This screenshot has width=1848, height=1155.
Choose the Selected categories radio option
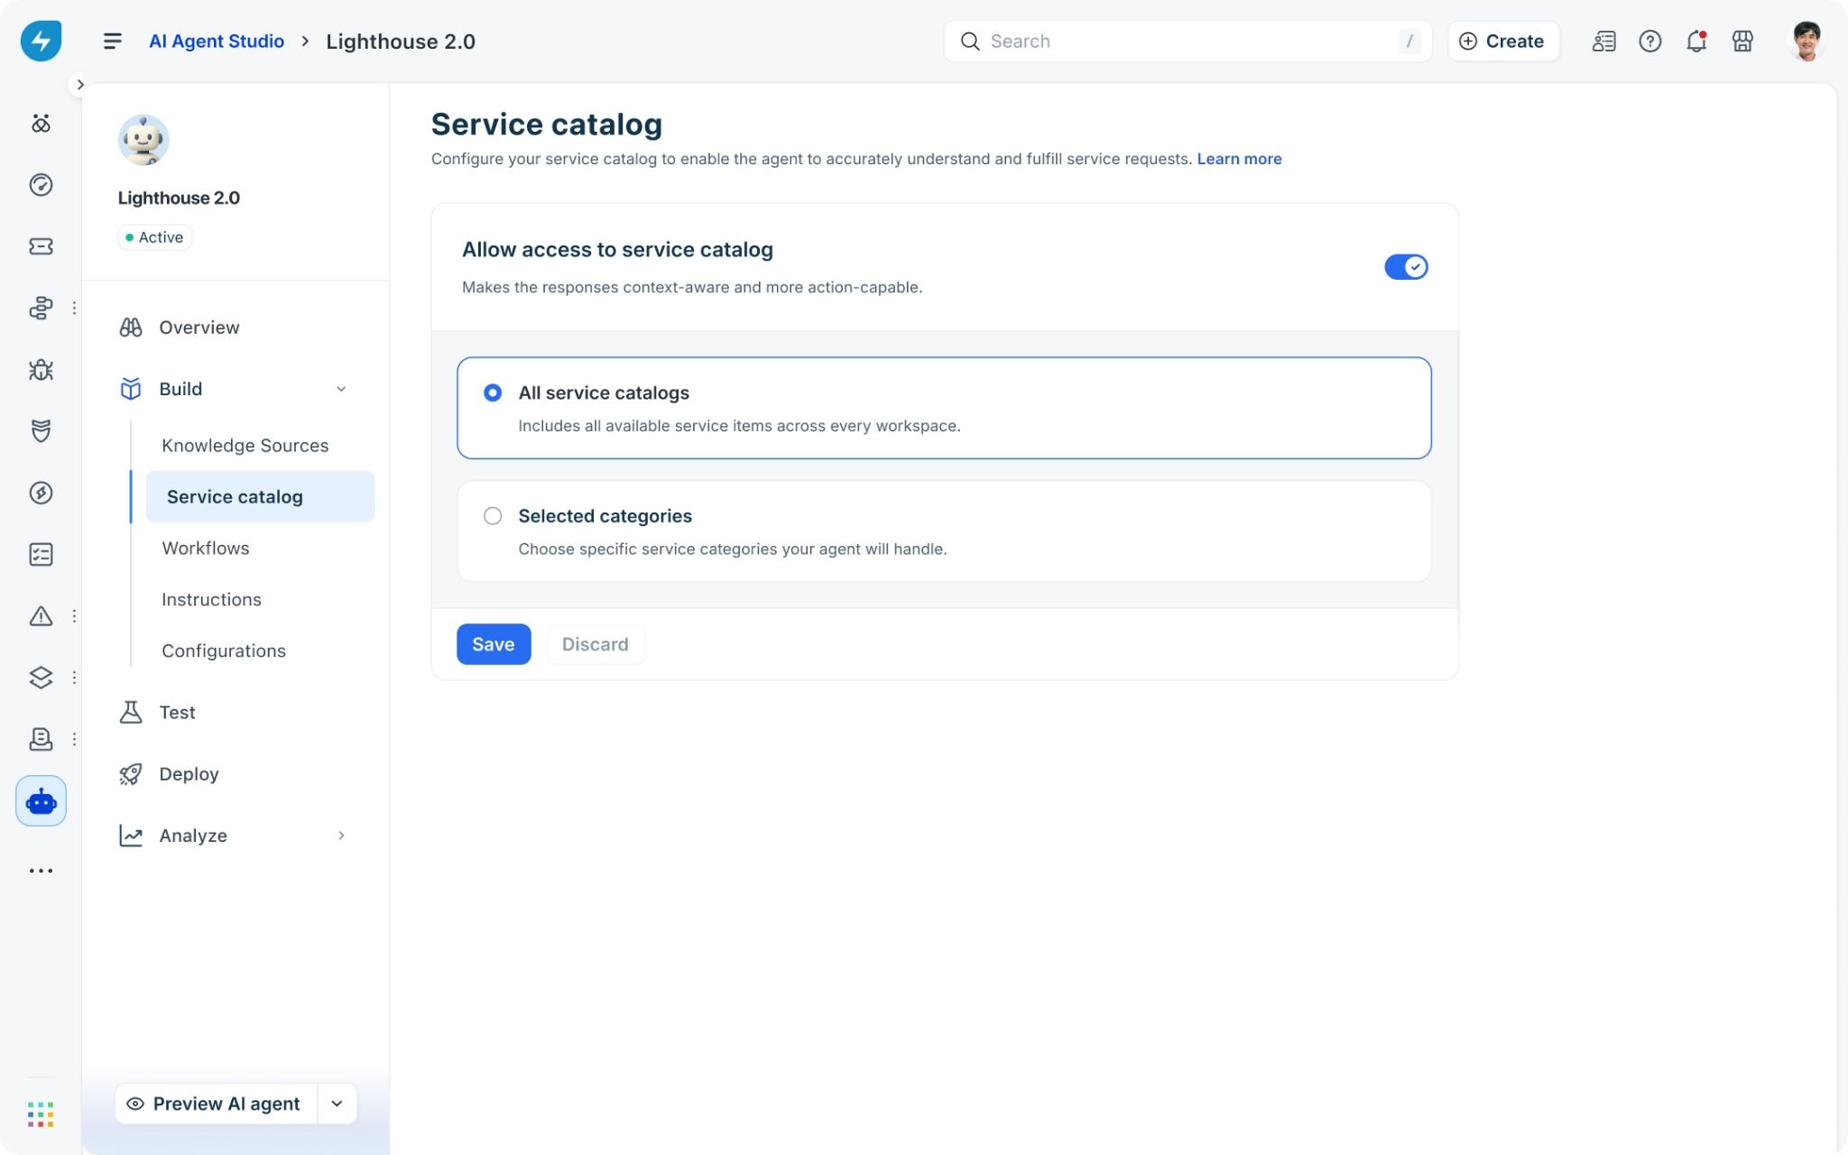point(493,516)
